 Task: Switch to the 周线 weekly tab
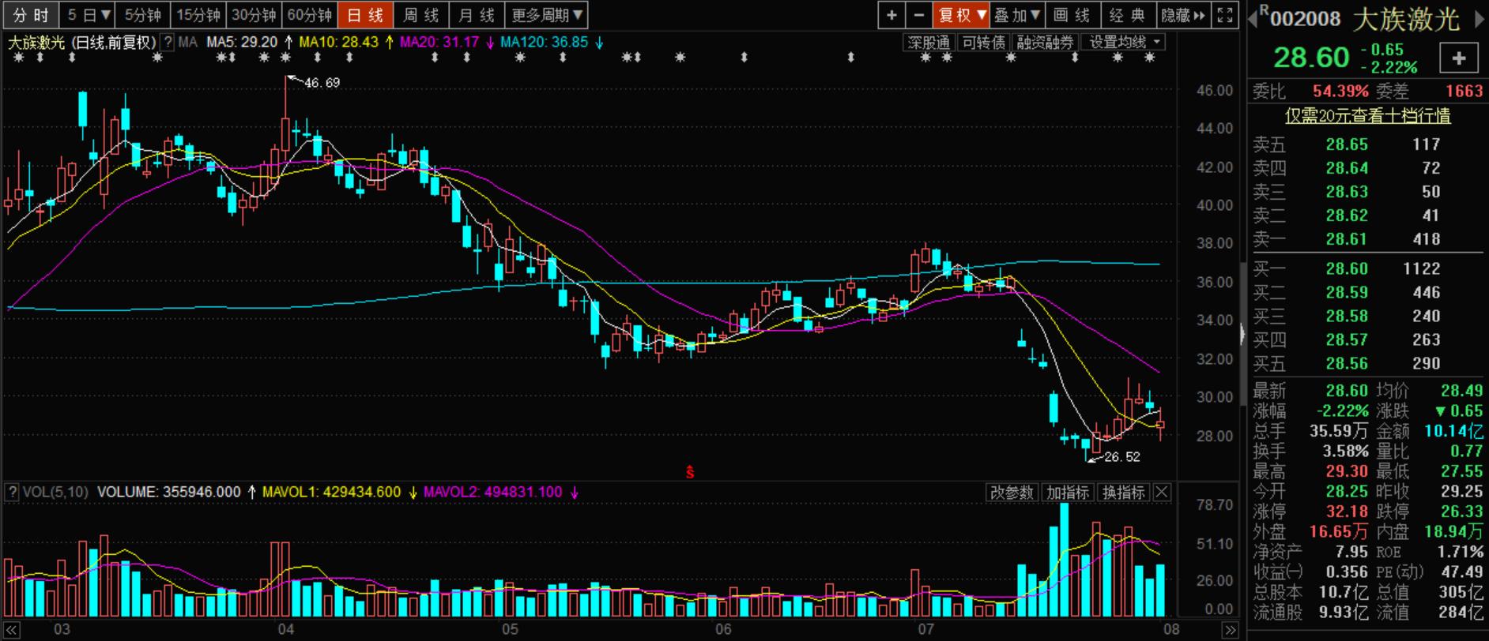point(420,15)
